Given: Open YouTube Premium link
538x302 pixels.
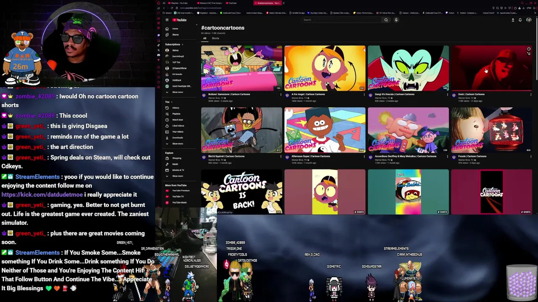Looking at the screenshot, I should [x=178, y=190].
